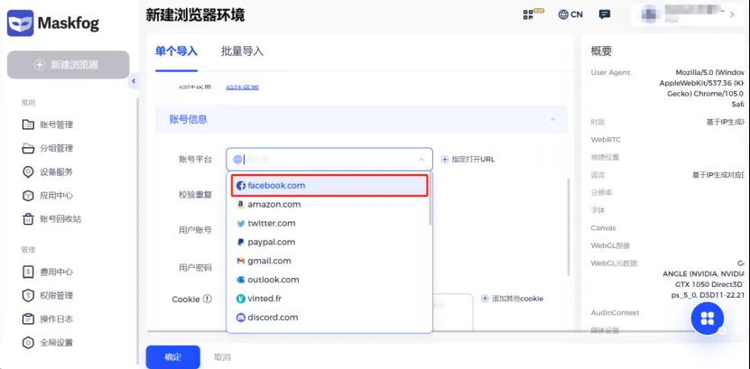Open the messages chat icon

click(605, 14)
